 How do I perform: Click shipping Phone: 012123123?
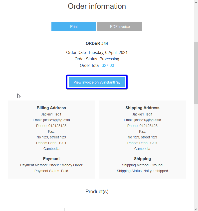tap(142, 126)
